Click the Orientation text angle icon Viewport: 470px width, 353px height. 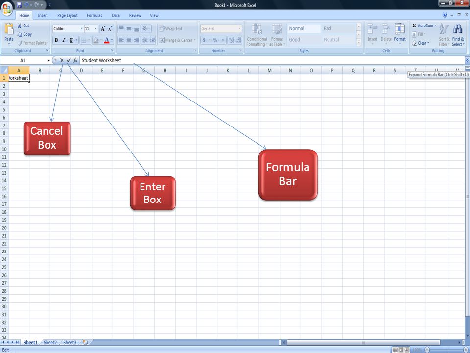click(146, 29)
